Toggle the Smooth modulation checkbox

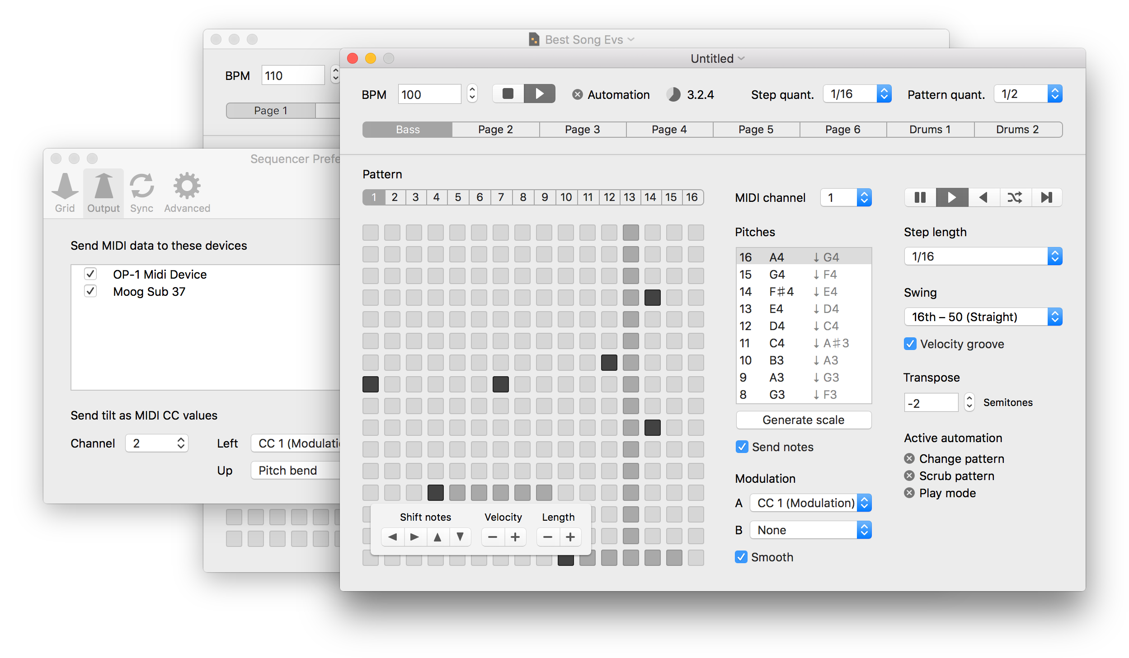pos(743,558)
